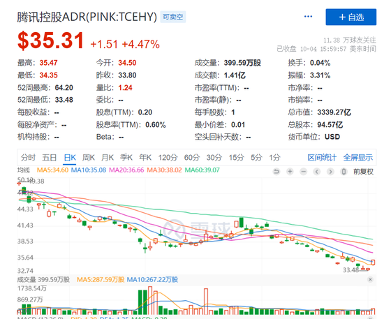
Task: Switch to the 120分 chart tab
Action: 168,158
